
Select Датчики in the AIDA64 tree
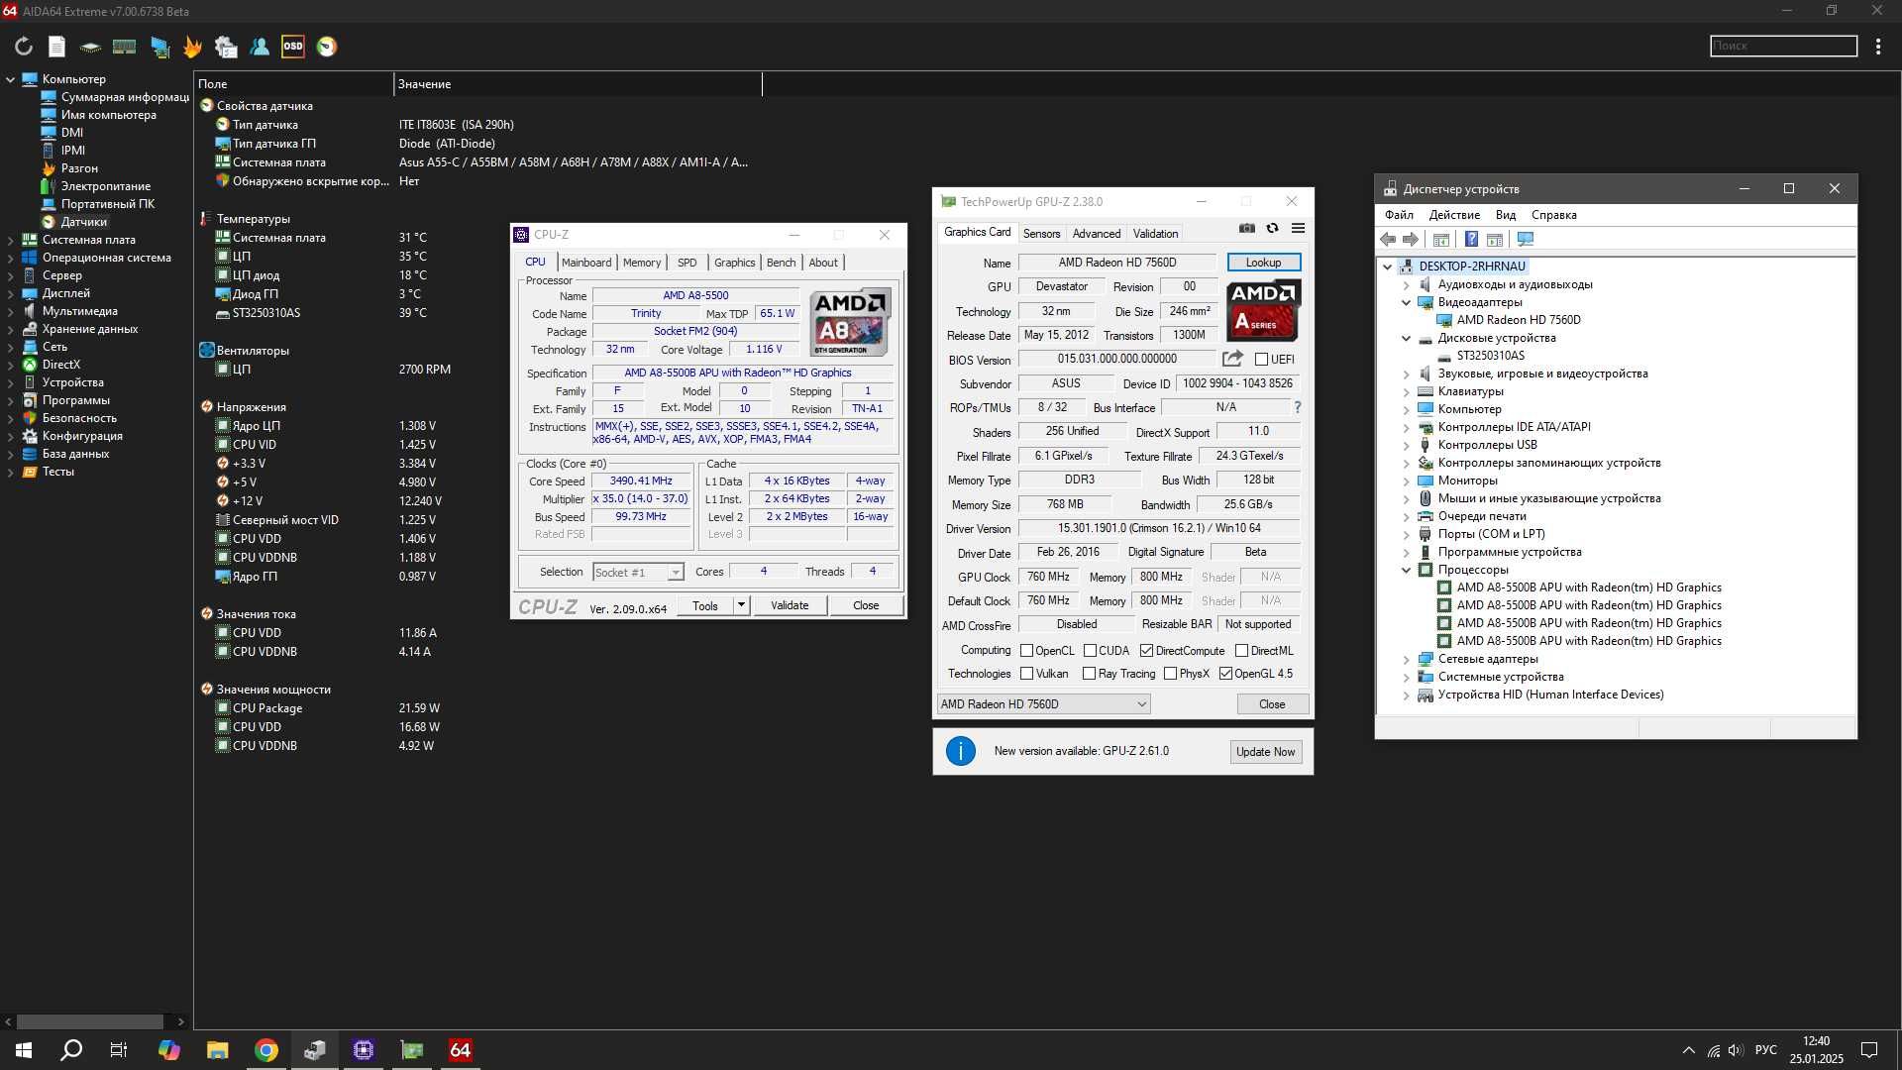[83, 222]
